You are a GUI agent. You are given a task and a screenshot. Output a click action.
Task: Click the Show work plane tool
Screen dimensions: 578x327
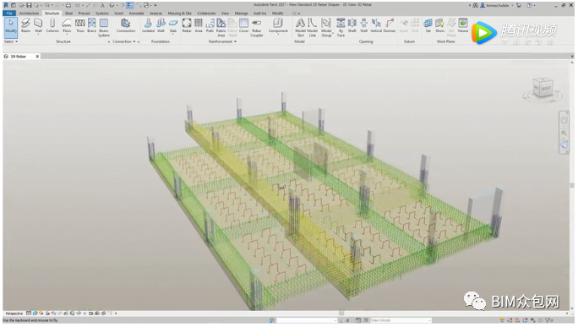(x=439, y=26)
